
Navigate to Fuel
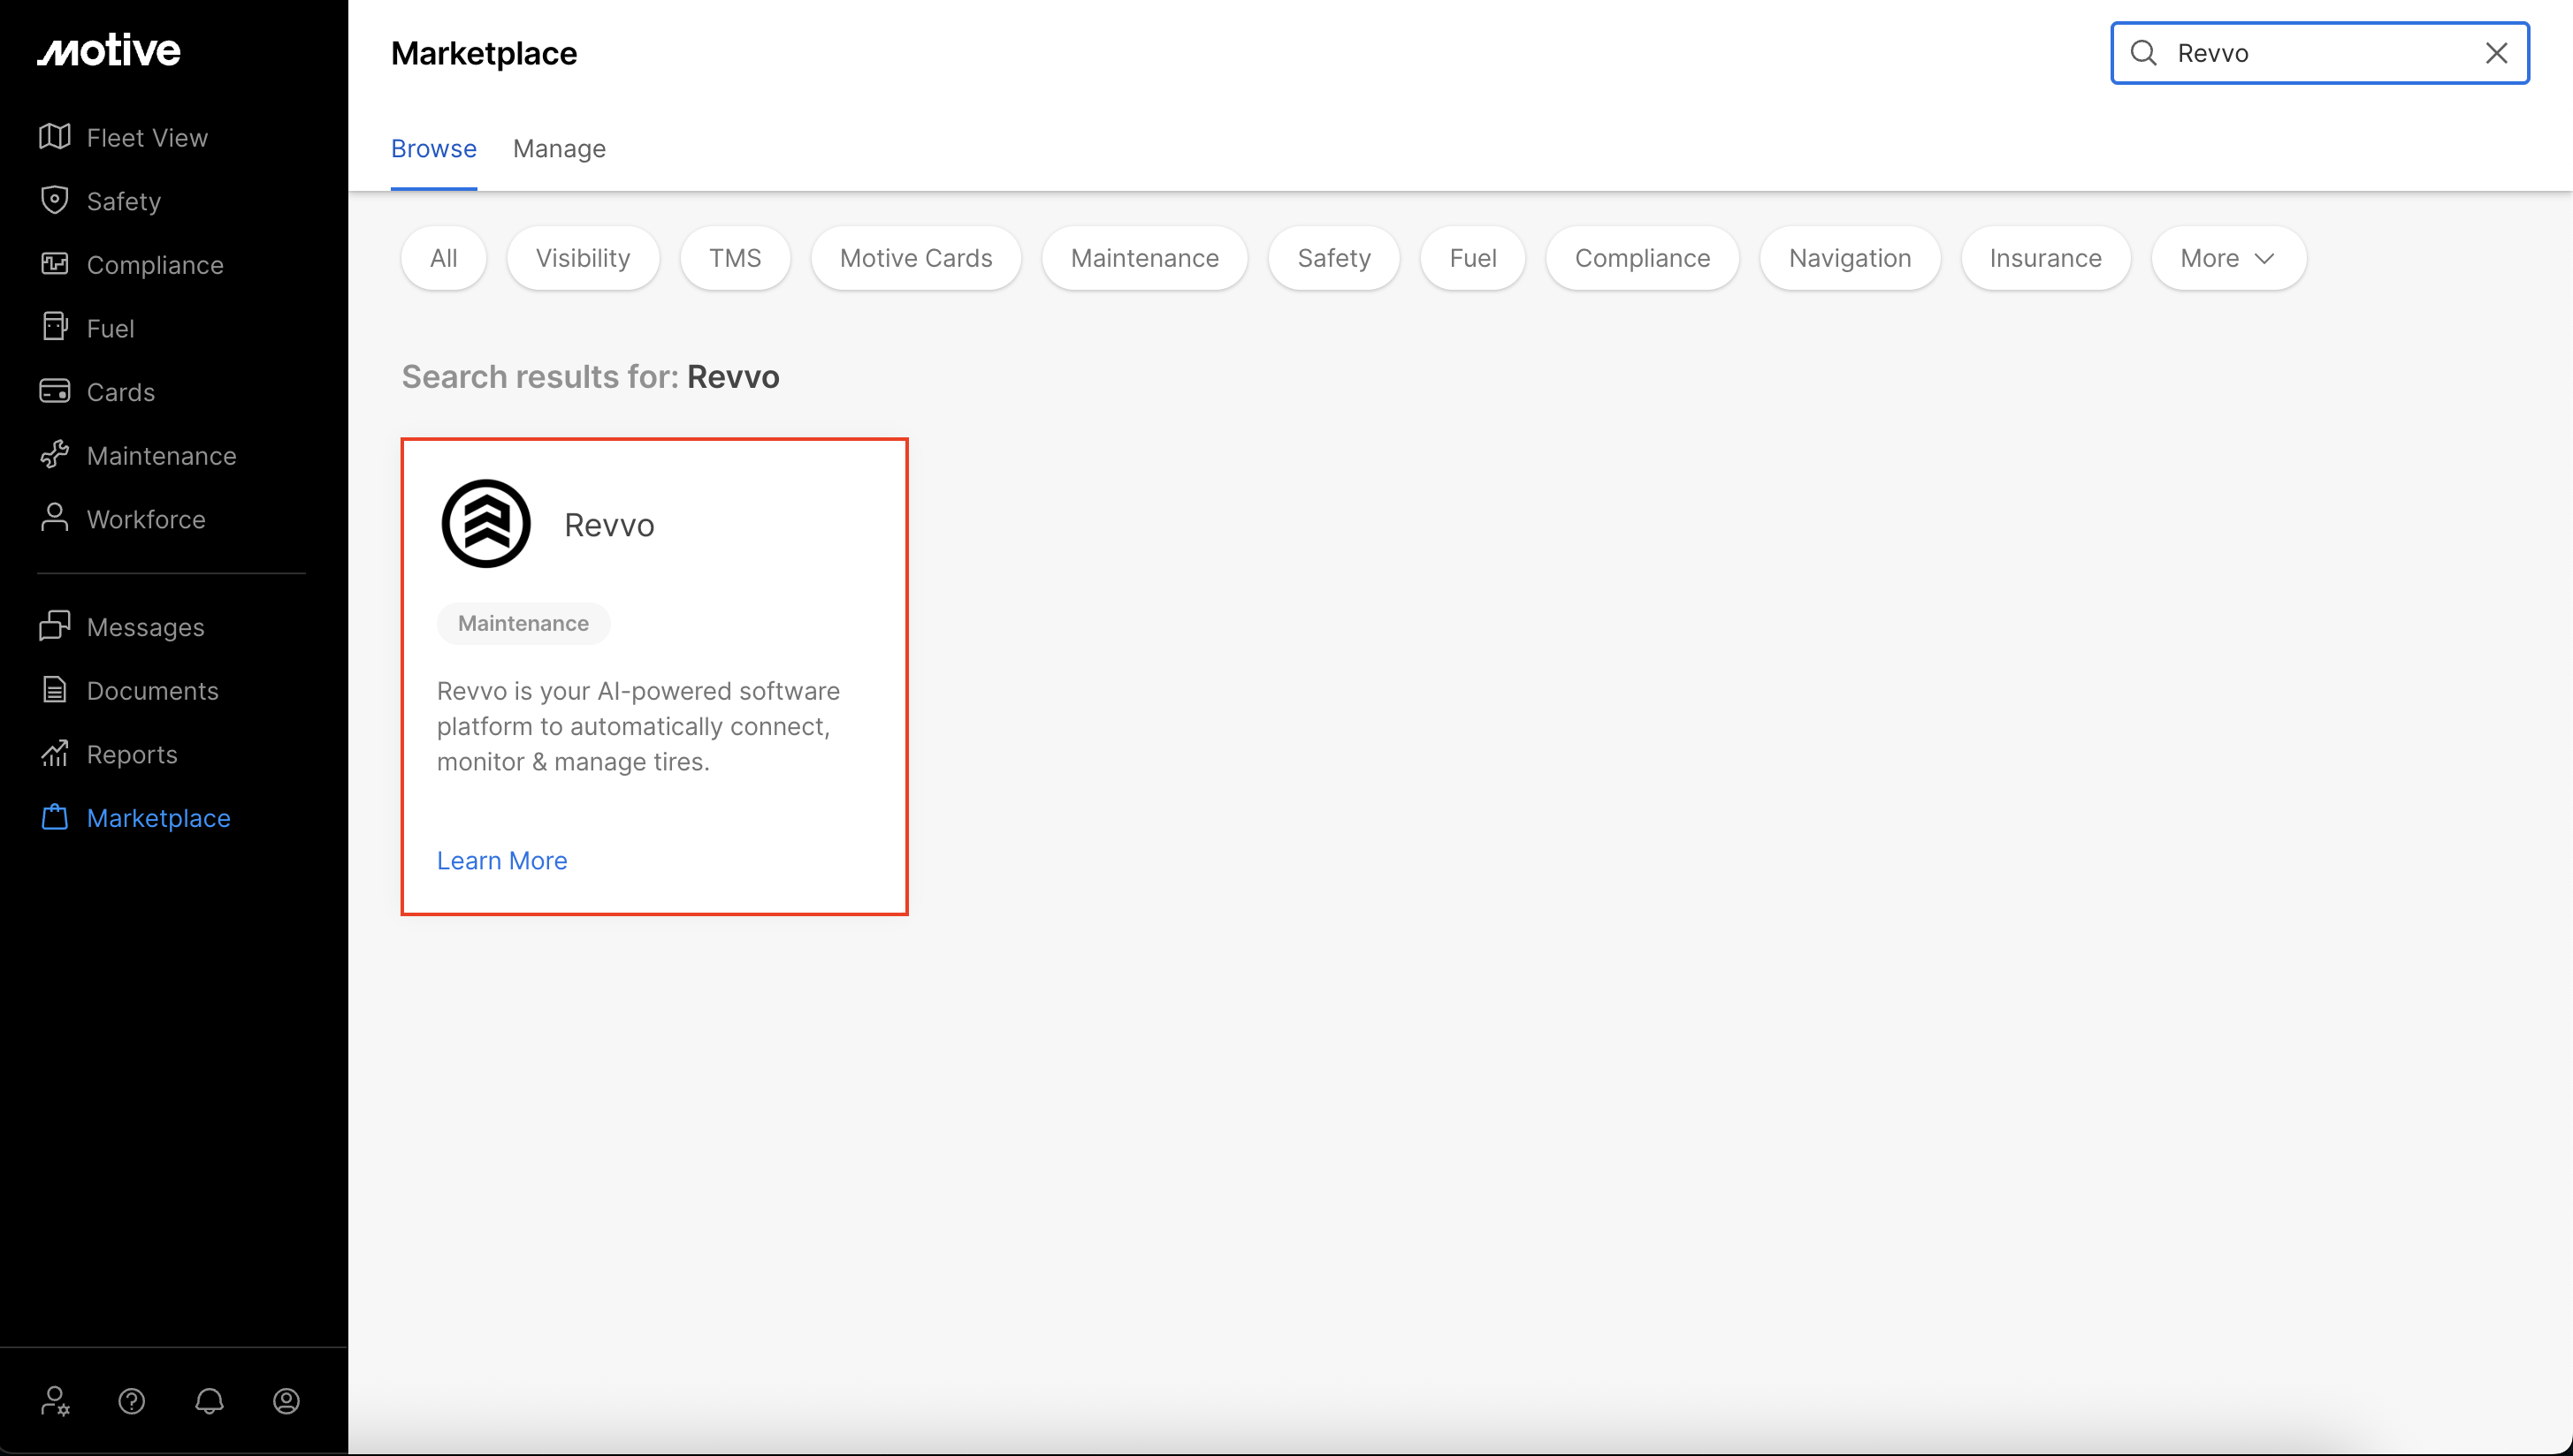(111, 328)
